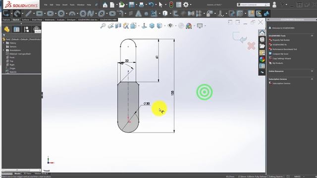Click the Repair Sketch icon
This screenshot has height=178, width=317.
point(232,13)
